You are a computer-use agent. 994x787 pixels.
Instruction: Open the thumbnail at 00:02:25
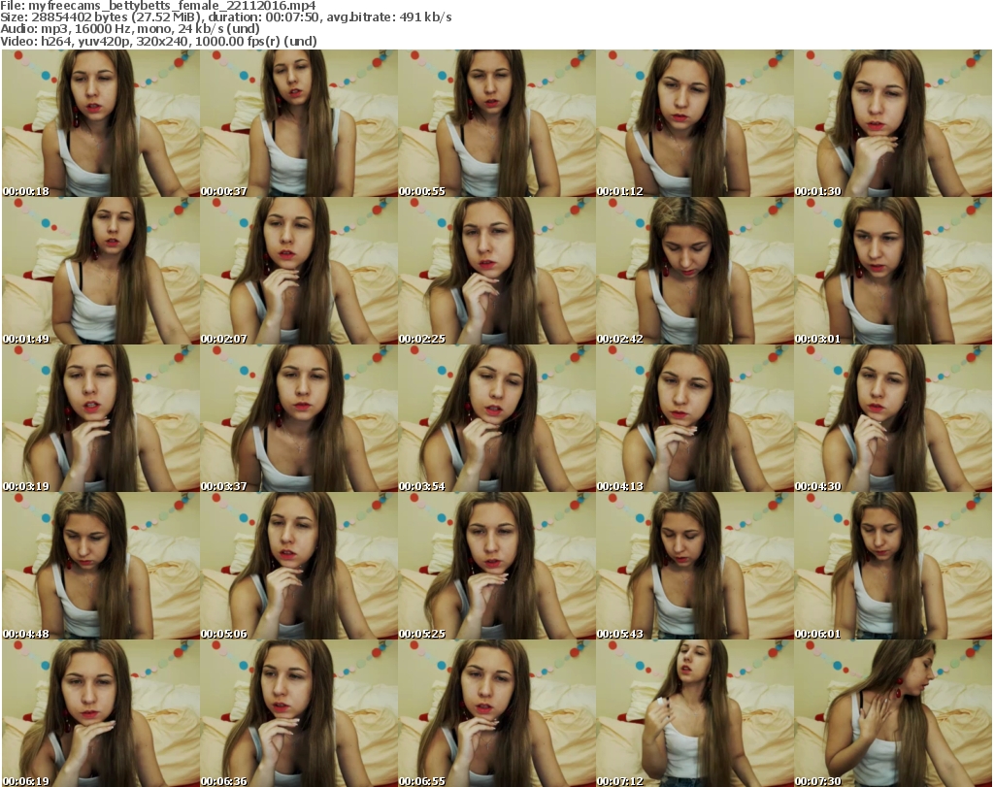[x=496, y=271]
